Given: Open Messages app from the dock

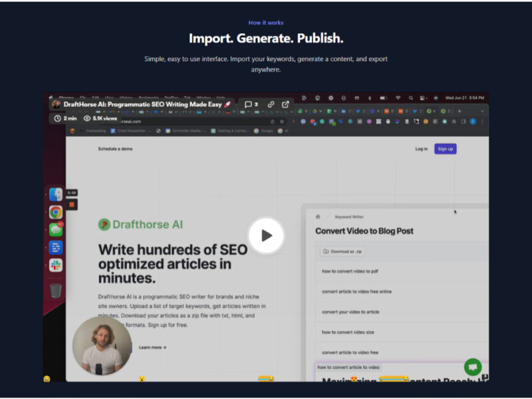Looking at the screenshot, I should [56, 230].
